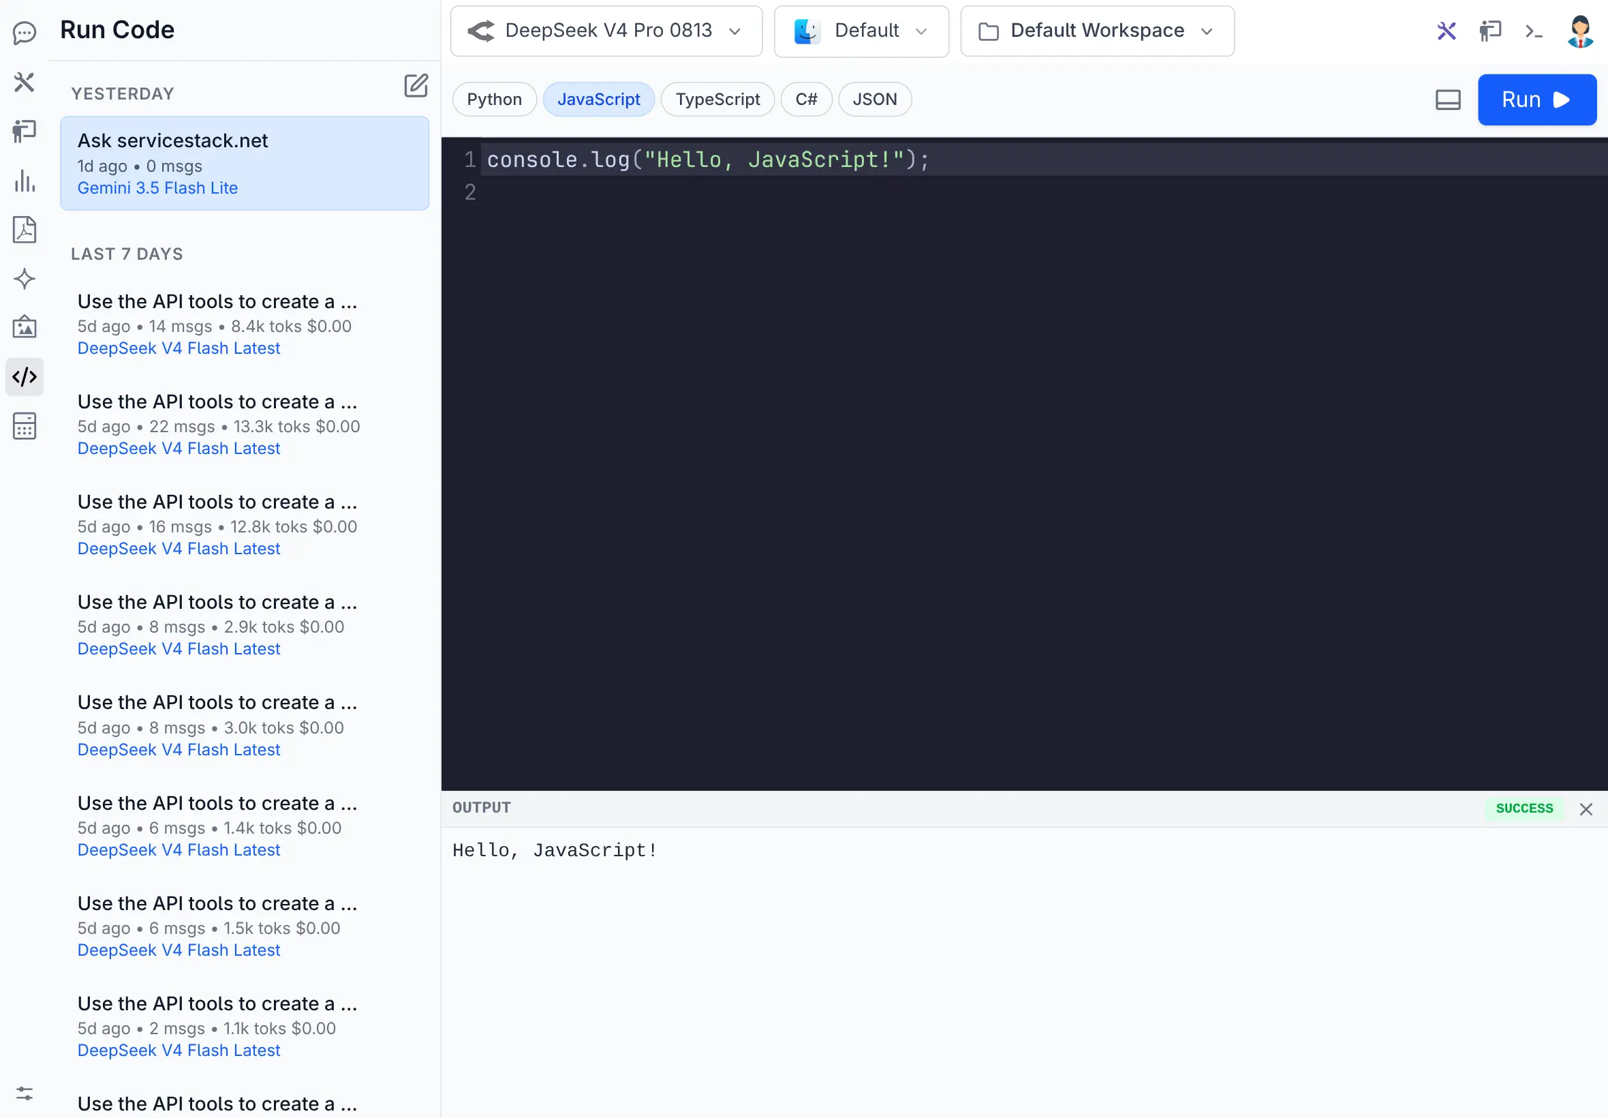Select the JavaScript language tab
Screen dimensions: 1608x1118
coord(598,100)
